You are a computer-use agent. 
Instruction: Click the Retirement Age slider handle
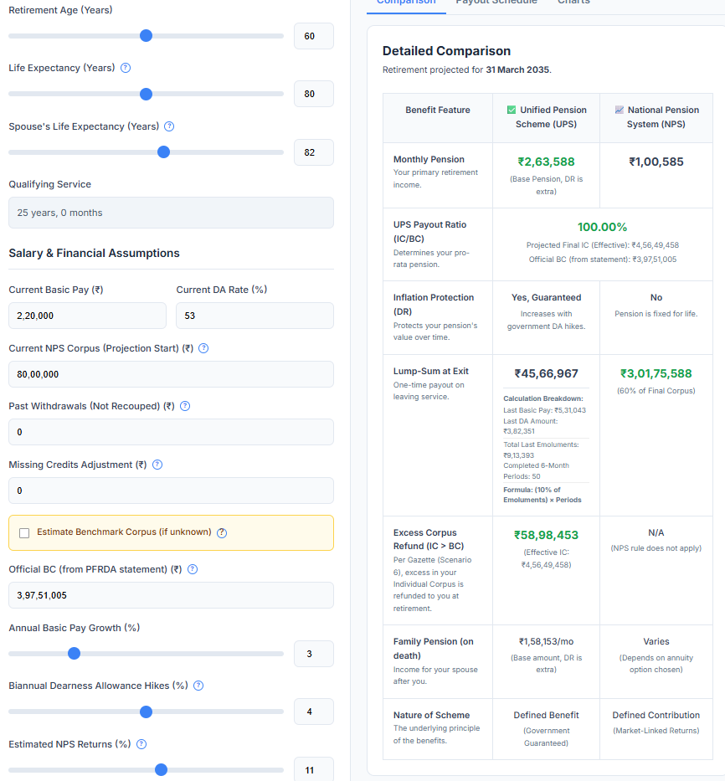(x=147, y=36)
